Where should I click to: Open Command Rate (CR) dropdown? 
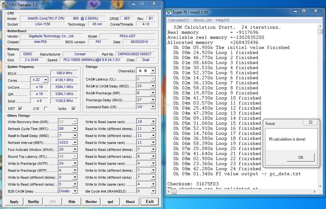click(153, 107)
